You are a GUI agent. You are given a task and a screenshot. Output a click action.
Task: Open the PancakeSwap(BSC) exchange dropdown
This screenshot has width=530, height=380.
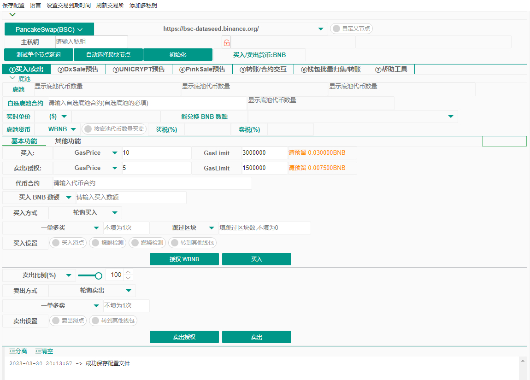point(49,29)
